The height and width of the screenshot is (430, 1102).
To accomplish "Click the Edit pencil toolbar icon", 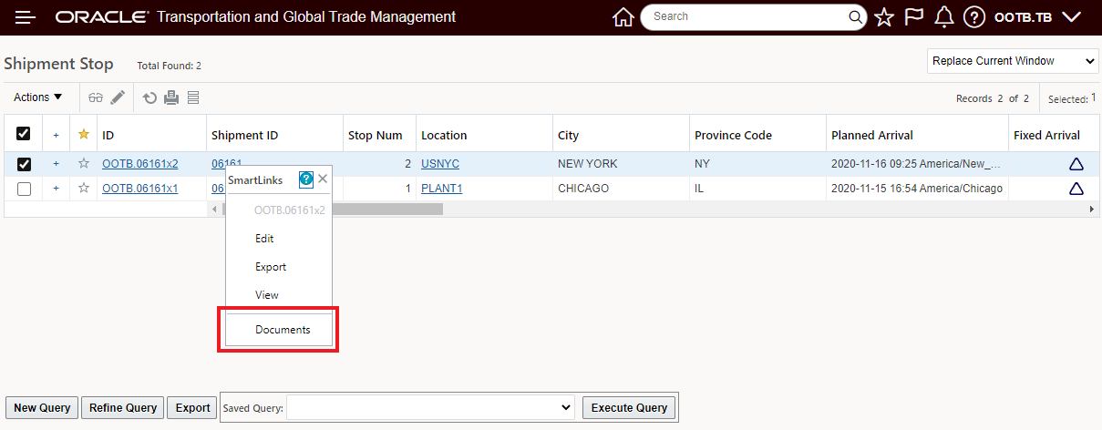I will [118, 97].
